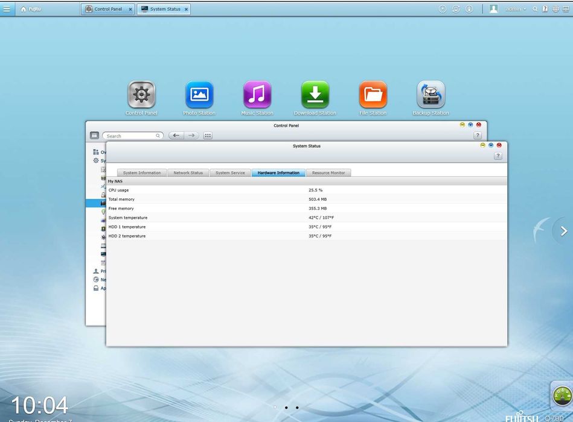Click the HDD 1 temperature label

click(127, 227)
